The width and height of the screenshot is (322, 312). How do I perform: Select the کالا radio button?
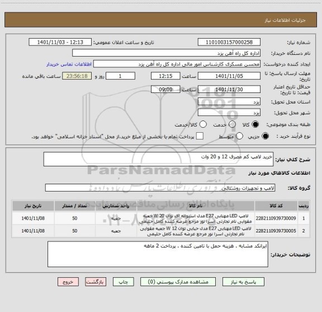tap(255, 124)
